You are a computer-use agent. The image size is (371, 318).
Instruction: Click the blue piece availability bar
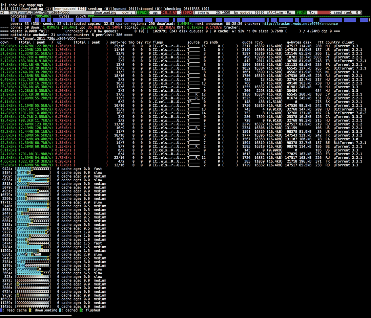(x=190, y=20)
